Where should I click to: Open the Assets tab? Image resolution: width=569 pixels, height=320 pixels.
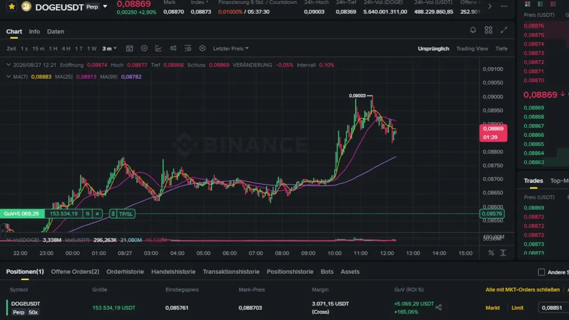tap(350, 272)
